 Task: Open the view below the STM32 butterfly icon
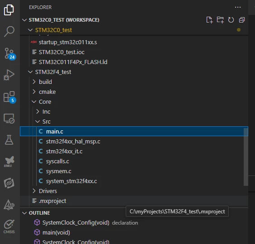pos(9,183)
